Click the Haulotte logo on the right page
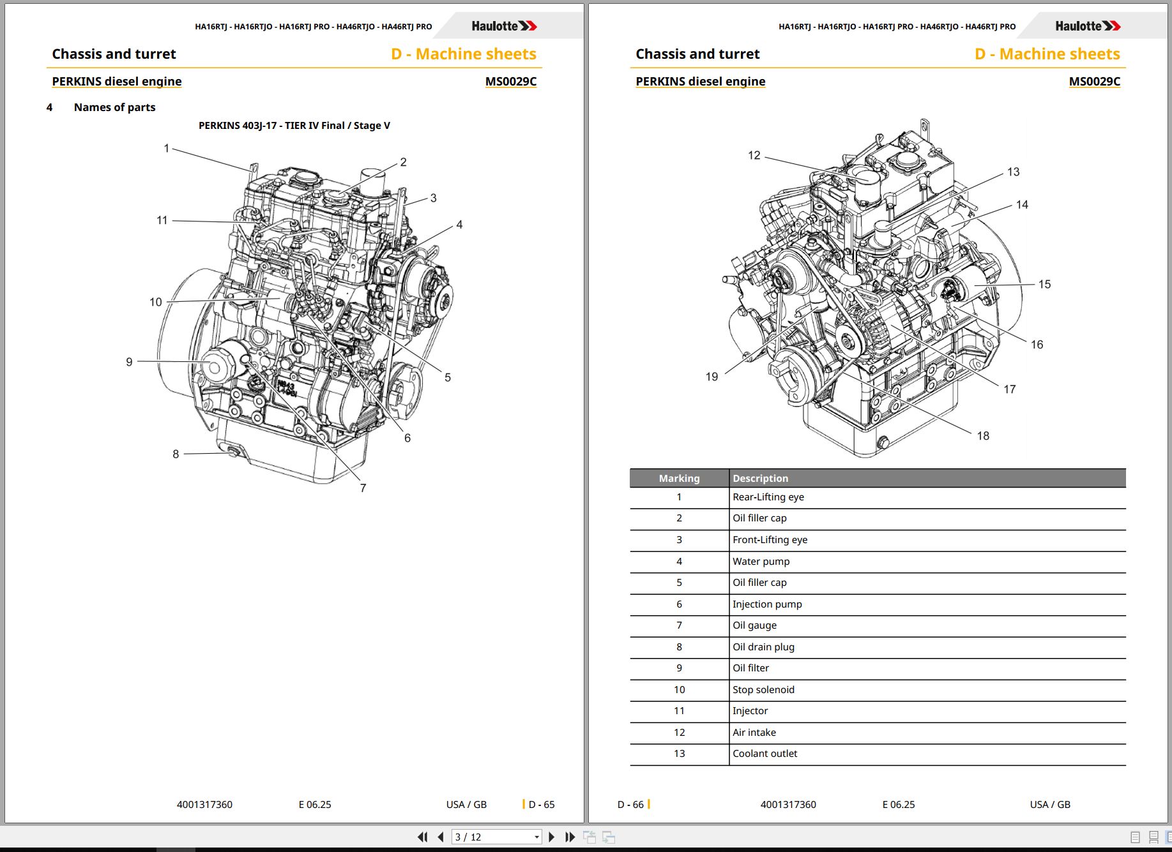The height and width of the screenshot is (852, 1172). (1088, 26)
